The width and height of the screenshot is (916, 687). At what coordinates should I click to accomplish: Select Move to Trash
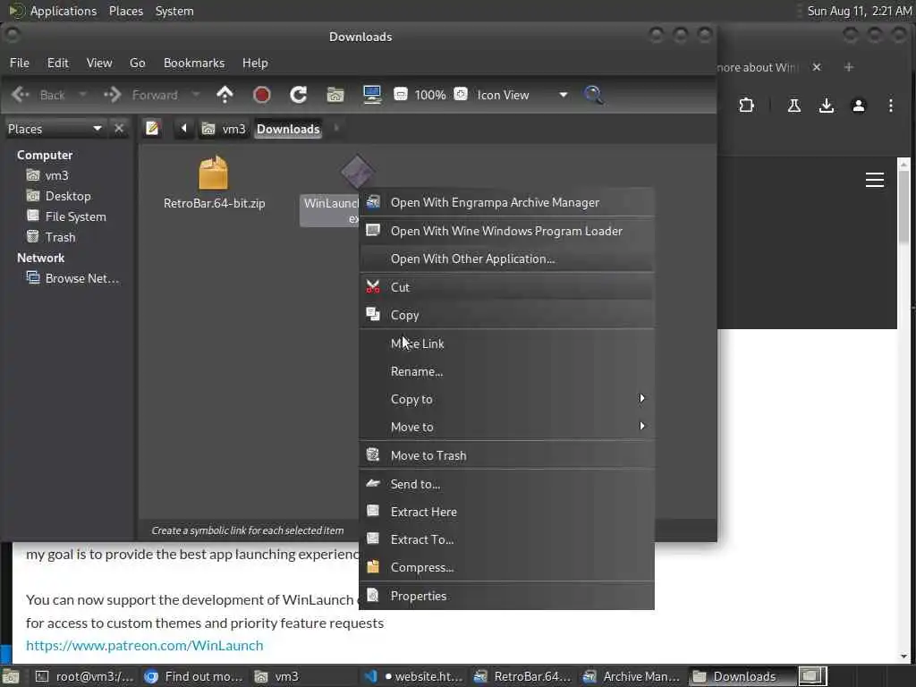point(506,455)
